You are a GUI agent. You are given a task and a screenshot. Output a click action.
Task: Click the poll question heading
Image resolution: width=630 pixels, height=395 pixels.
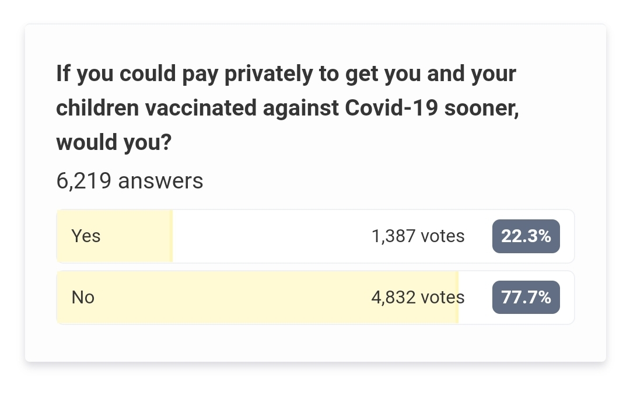(287, 108)
